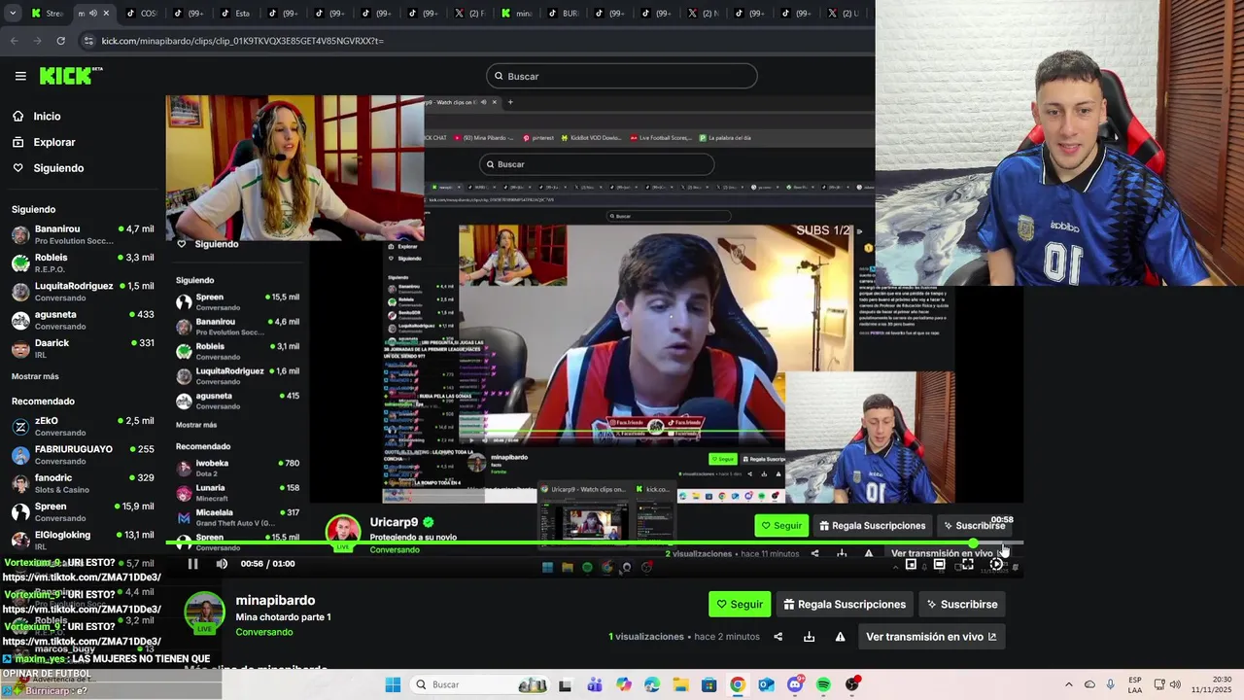1244x700 pixels.
Task: Open the browser tab search dropdown
Action: 13,14
